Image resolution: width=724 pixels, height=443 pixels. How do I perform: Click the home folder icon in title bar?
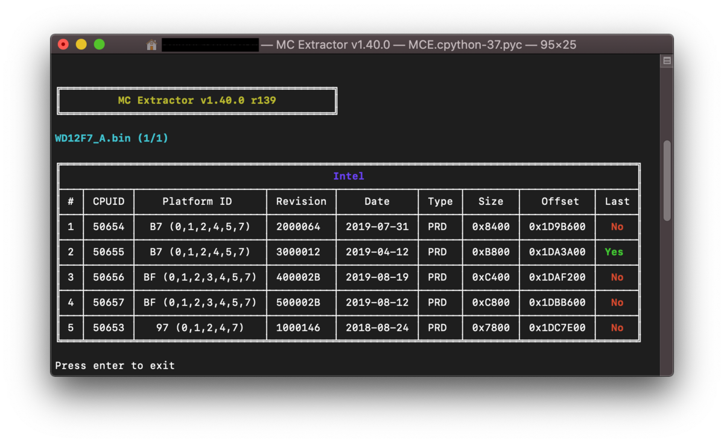pos(151,45)
